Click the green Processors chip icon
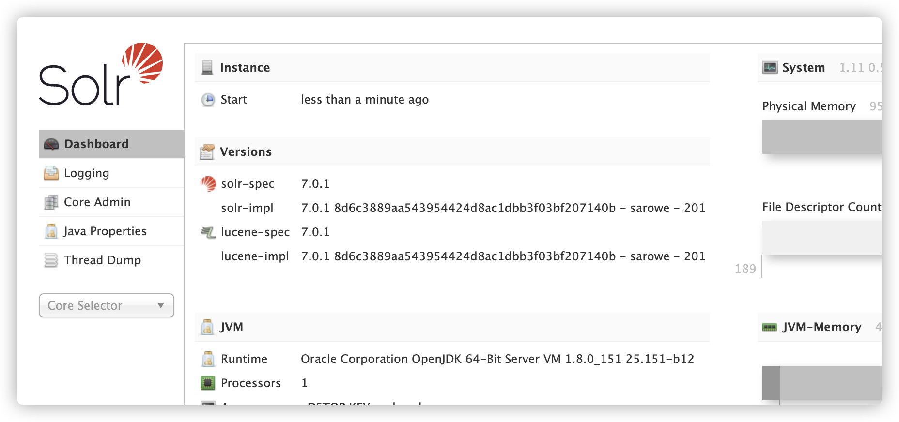899x422 pixels. tap(208, 383)
